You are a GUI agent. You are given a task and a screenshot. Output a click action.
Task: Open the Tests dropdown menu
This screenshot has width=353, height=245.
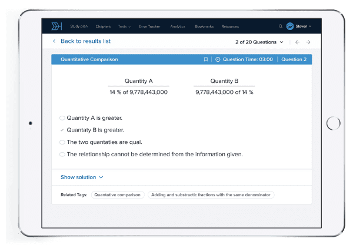[x=124, y=26]
